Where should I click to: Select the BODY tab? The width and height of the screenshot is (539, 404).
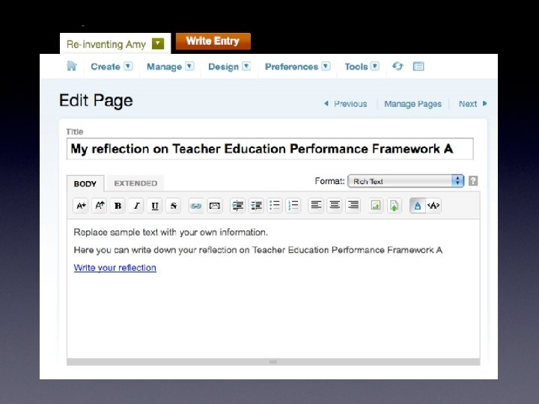(x=85, y=183)
